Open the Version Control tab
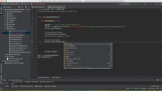The height and width of the screenshot is (91, 162). (x=27, y=86)
